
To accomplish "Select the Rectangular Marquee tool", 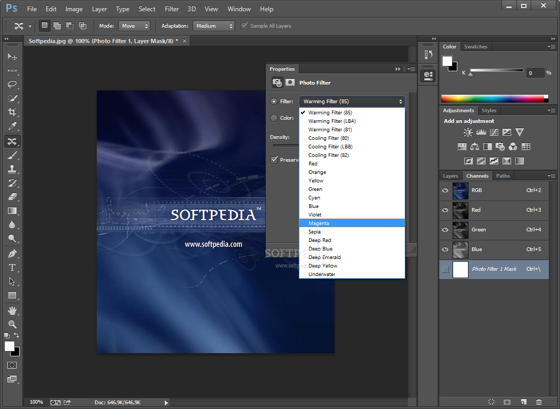I will coord(12,70).
